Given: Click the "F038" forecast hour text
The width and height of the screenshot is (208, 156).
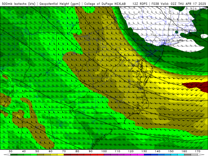Looking at the screenshot, I should tap(155, 4).
